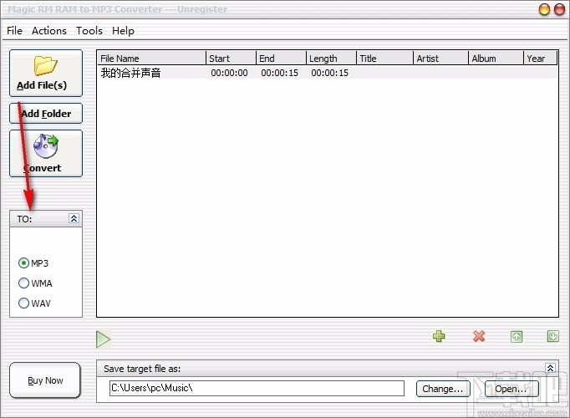
Task: Move the item down with the down arrow icon
Action: point(553,336)
